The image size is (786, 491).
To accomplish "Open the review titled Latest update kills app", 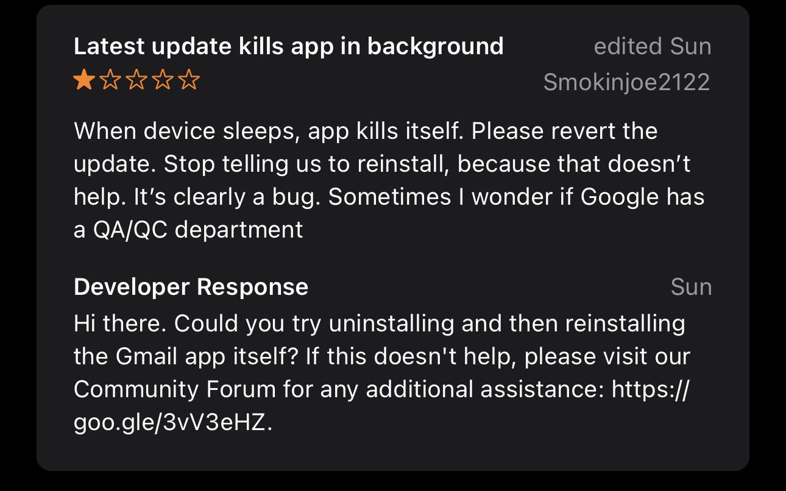I will pyautogui.click(x=289, y=46).
